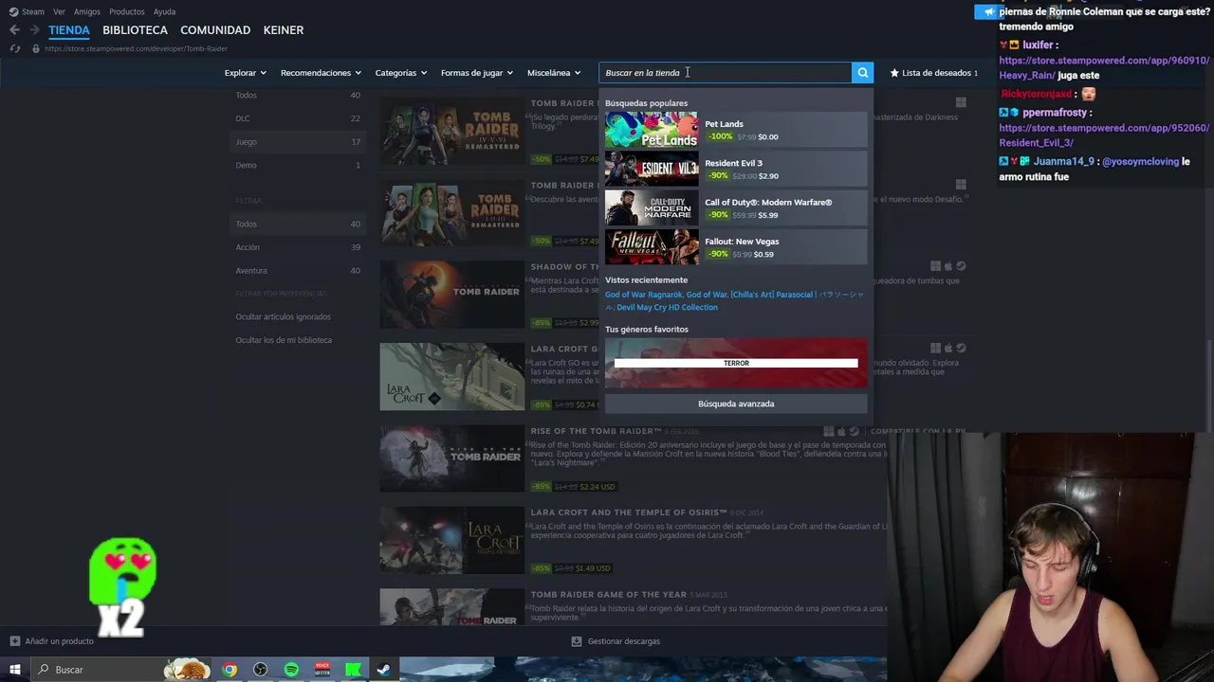1214x682 pixels.
Task: Switch to the BIBLIOTECA tab
Action: tap(135, 30)
